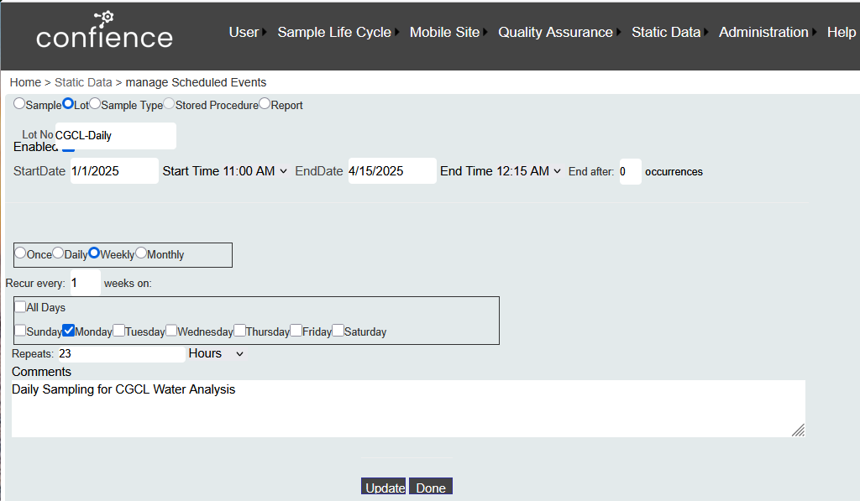This screenshot has height=501, width=860.
Task: Go to Static Data breadcrumb link
Action: [83, 82]
